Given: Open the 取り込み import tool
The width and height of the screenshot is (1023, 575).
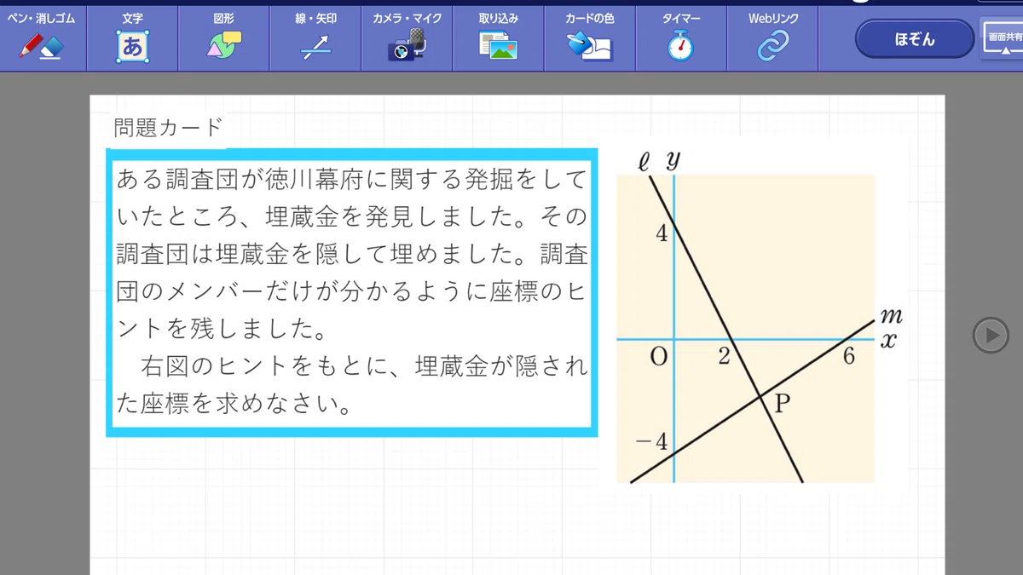Looking at the screenshot, I should [x=498, y=38].
